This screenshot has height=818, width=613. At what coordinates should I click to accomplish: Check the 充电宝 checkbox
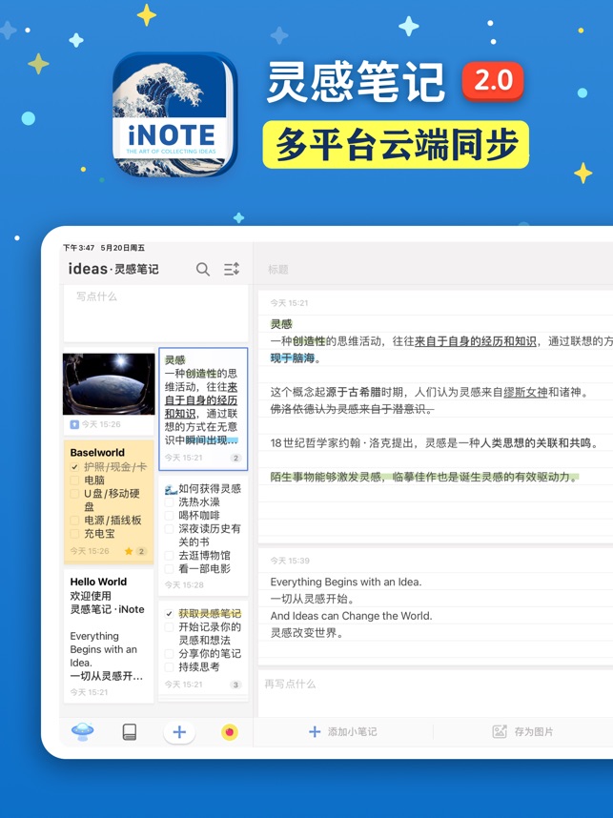pos(75,534)
